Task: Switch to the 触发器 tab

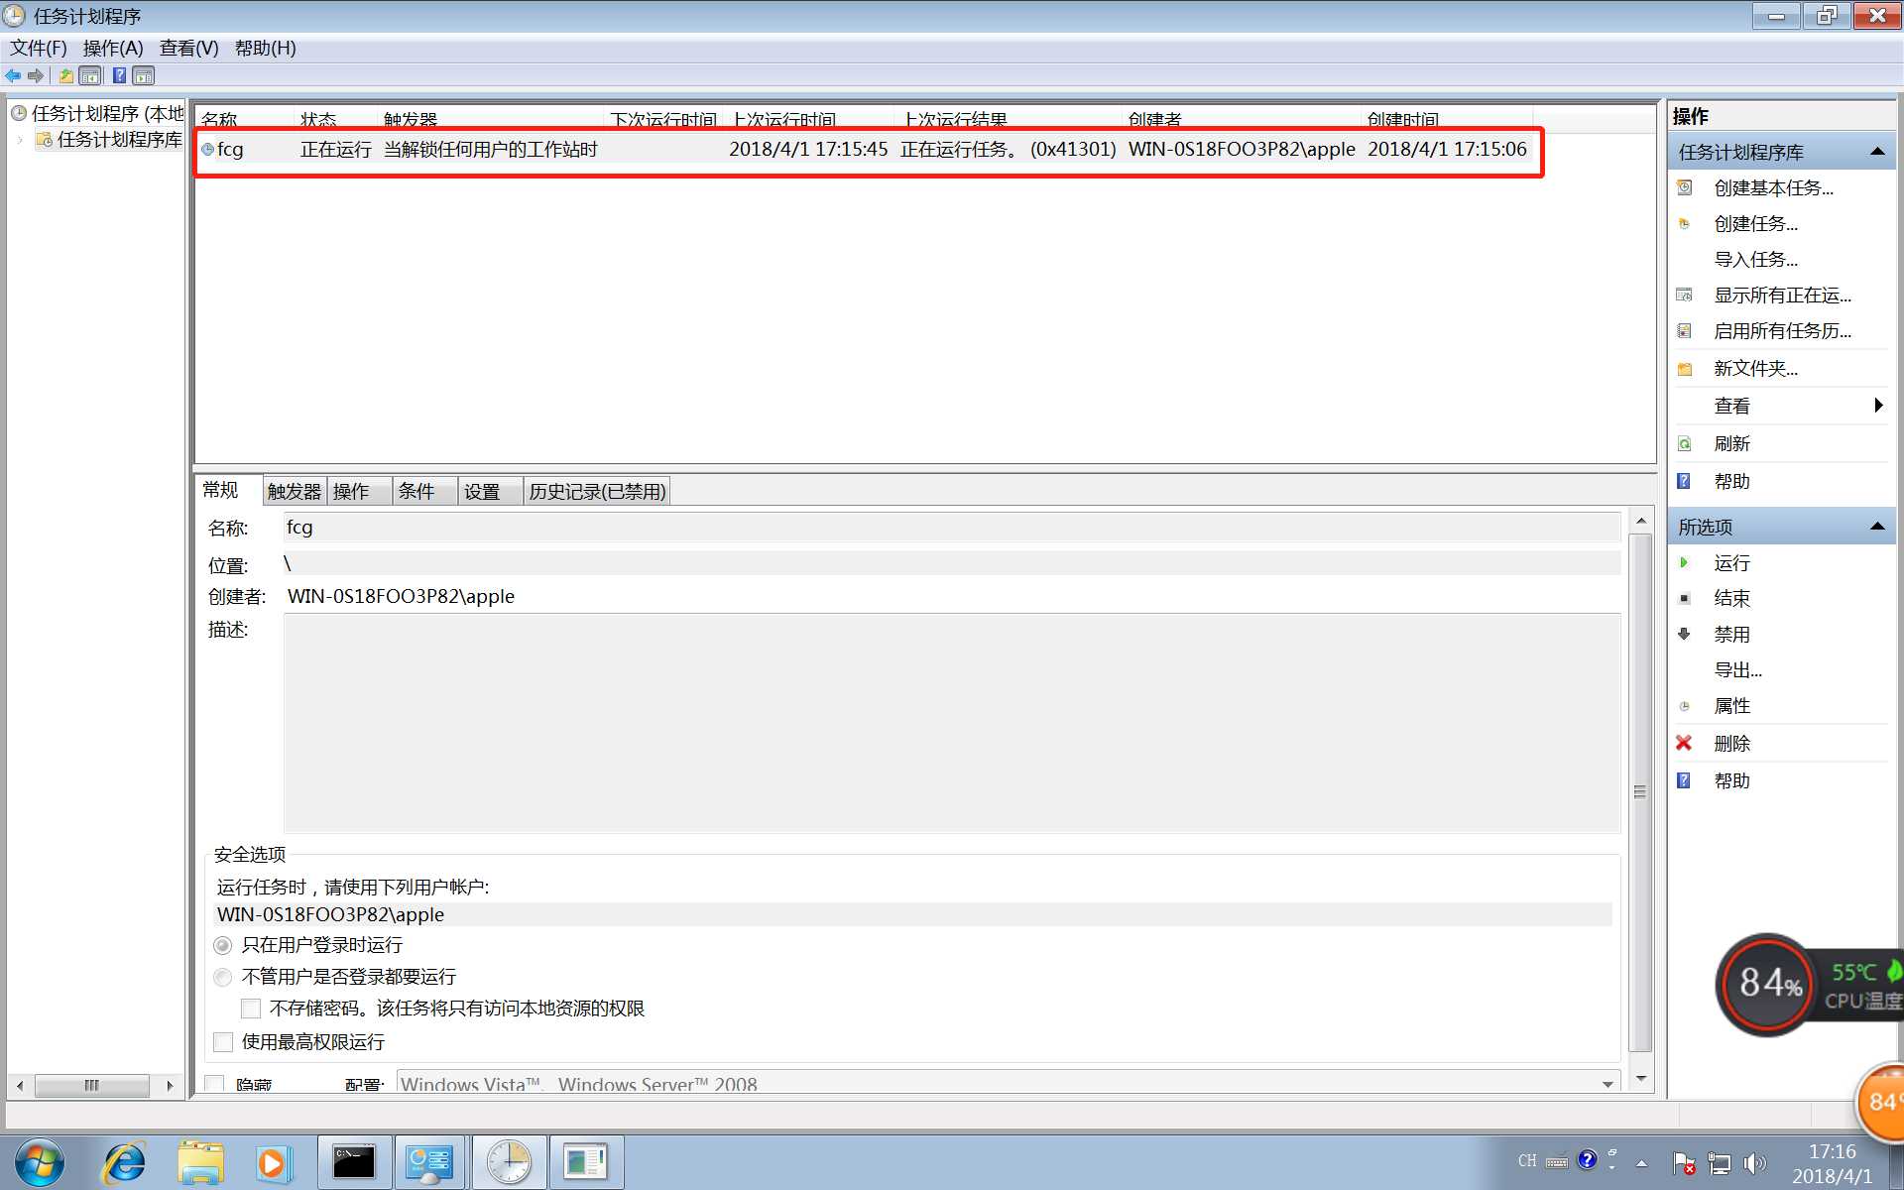Action: pyautogui.click(x=295, y=491)
